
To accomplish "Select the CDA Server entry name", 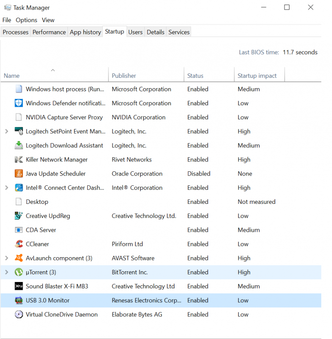I will click(x=41, y=230).
